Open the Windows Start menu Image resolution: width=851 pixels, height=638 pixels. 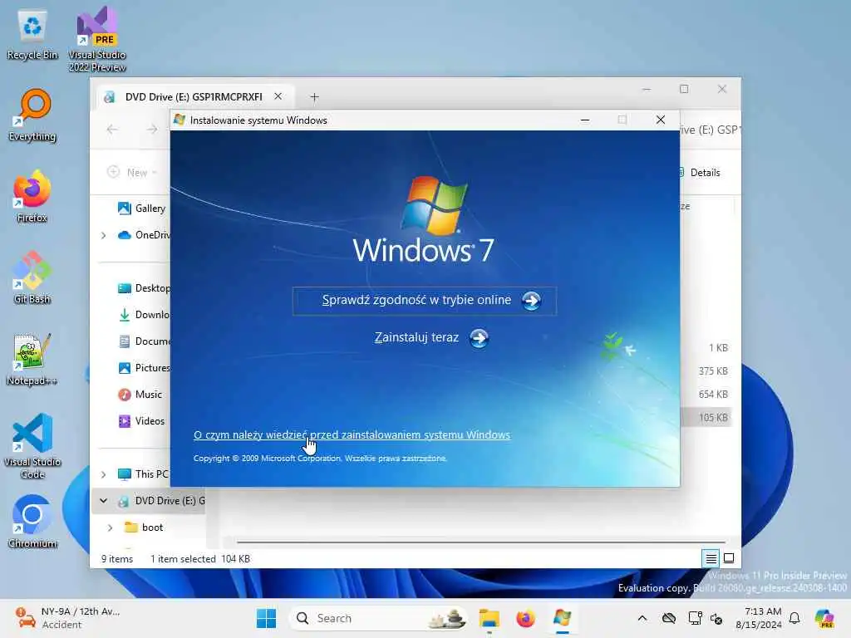(x=266, y=618)
